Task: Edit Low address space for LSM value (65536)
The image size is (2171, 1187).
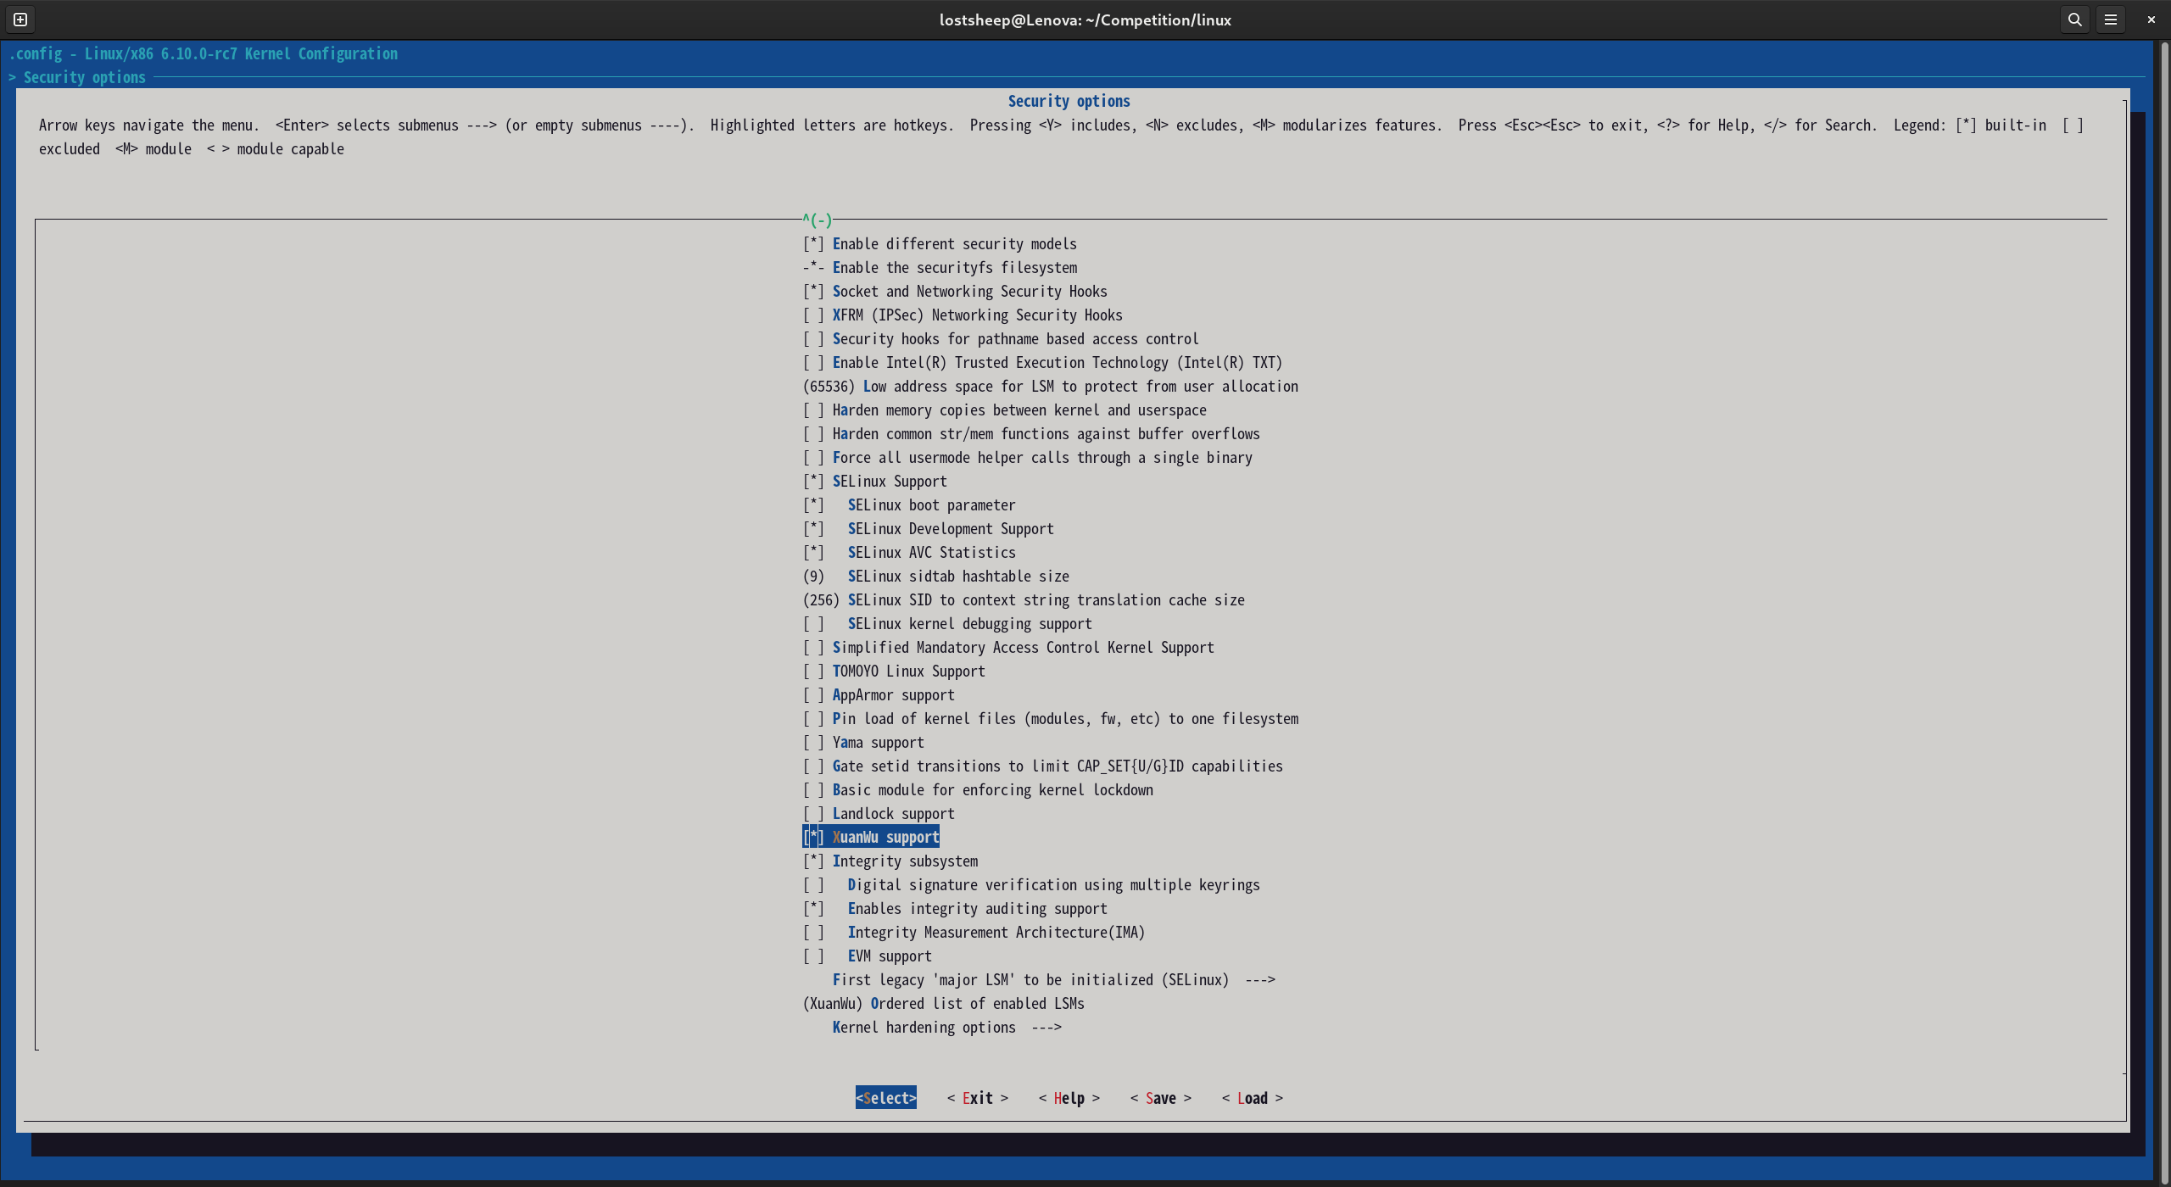Action: click(1051, 387)
